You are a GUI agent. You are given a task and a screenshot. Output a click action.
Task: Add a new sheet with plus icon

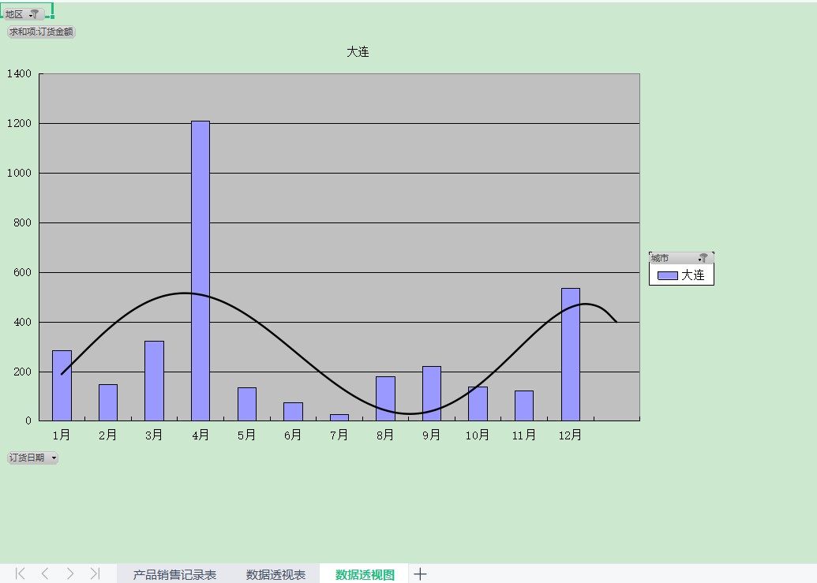tap(421, 574)
